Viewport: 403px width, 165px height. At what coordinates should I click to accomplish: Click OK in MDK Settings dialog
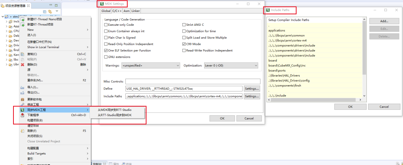click(222, 118)
